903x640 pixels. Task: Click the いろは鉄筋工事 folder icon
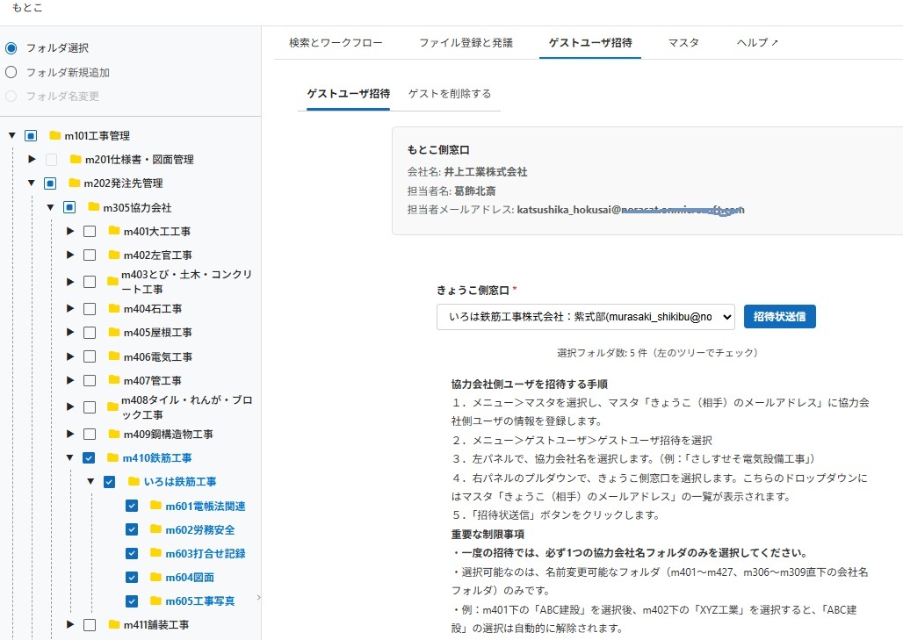pyautogui.click(x=134, y=482)
